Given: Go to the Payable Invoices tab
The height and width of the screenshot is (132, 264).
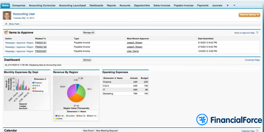Looking at the screenshot, I should pyautogui.click(x=183, y=6).
